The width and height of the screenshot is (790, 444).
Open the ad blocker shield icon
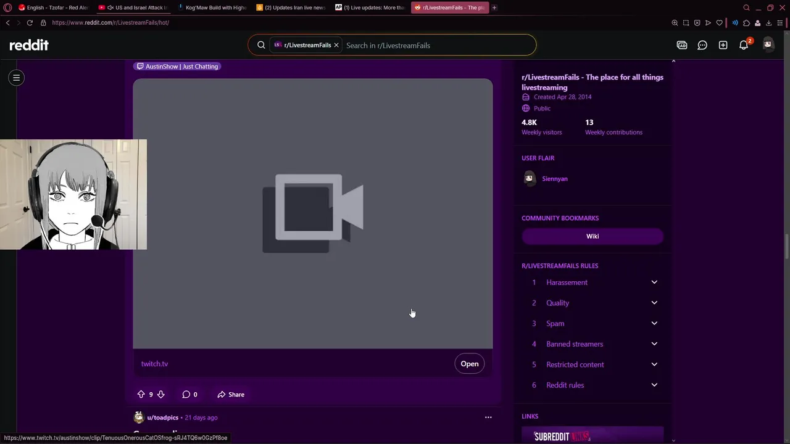pos(697,23)
